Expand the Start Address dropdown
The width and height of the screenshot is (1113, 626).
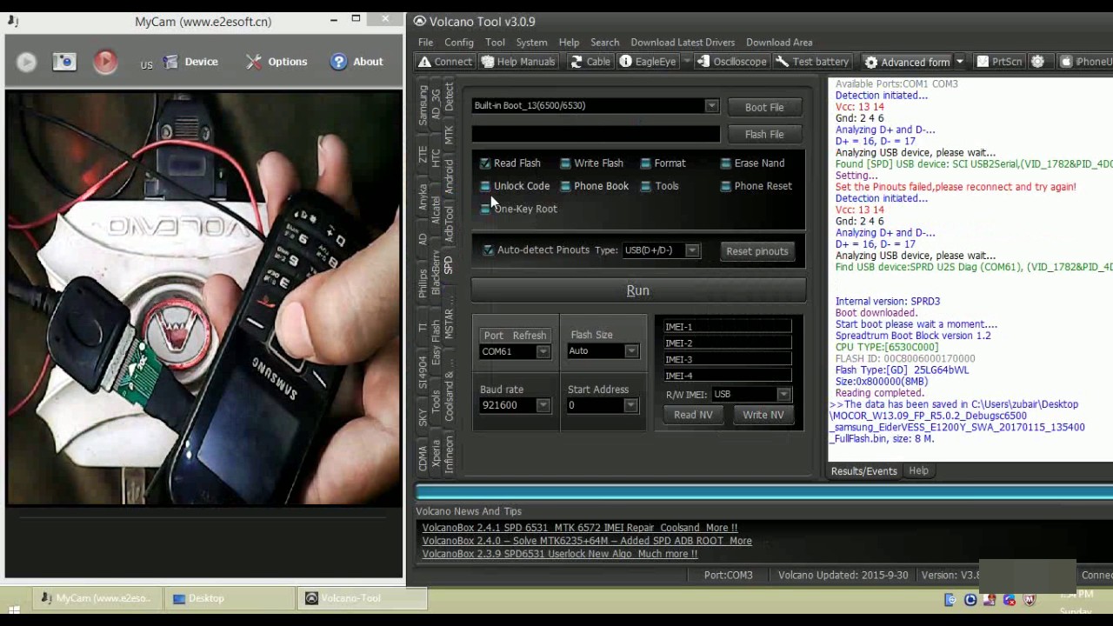(631, 405)
